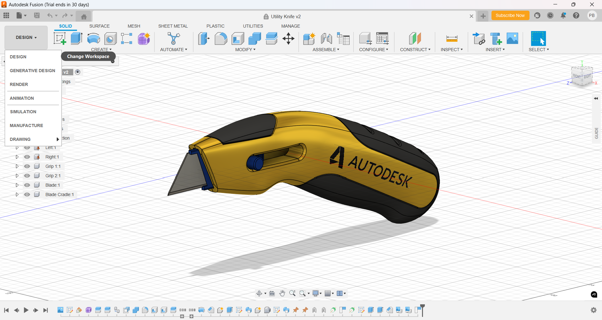Viewport: 602px width, 320px height.
Task: Select the Revolve tool icon
Action: point(93,39)
